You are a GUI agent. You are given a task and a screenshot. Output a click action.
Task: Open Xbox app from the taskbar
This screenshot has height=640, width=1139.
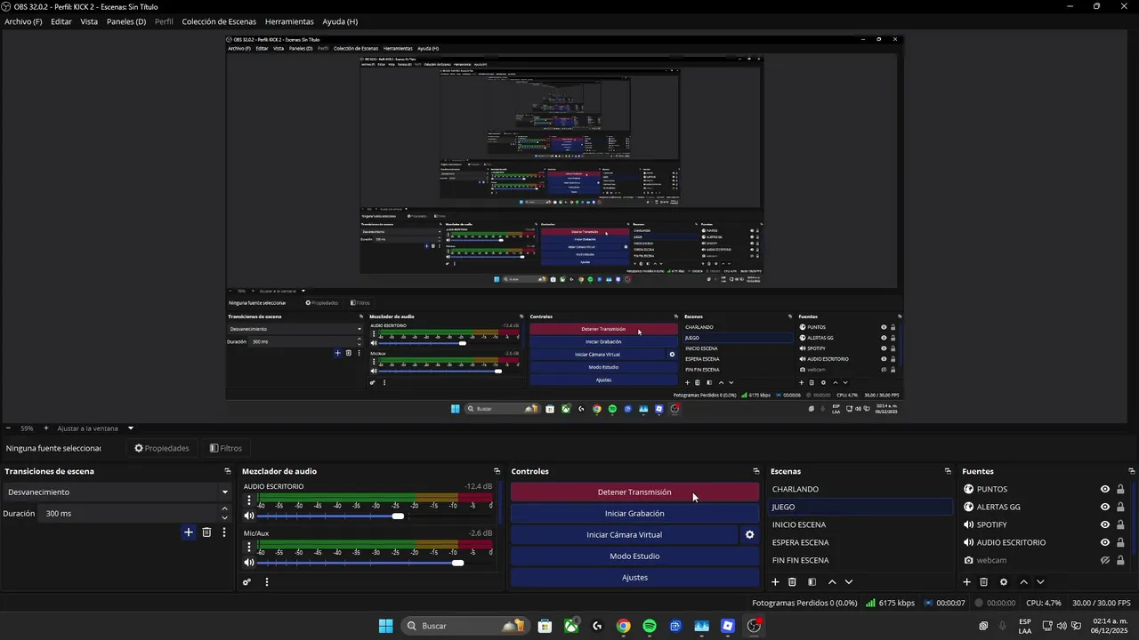point(571,626)
